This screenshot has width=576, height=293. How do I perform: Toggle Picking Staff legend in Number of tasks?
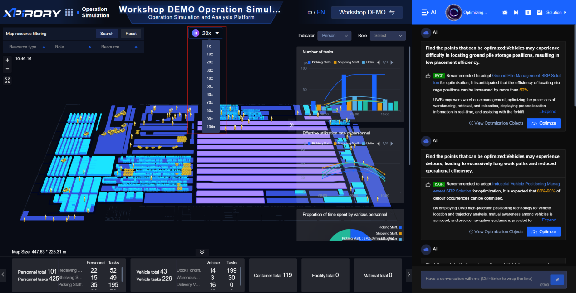[319, 62]
